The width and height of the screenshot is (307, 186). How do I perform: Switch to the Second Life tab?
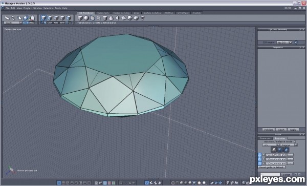103,13
